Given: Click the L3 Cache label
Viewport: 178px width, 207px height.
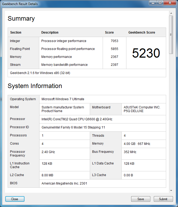Looking at the screenshot, I should point(99,175).
